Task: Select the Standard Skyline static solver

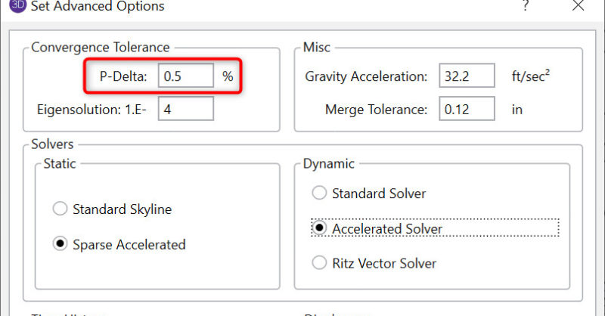Action: (60, 209)
